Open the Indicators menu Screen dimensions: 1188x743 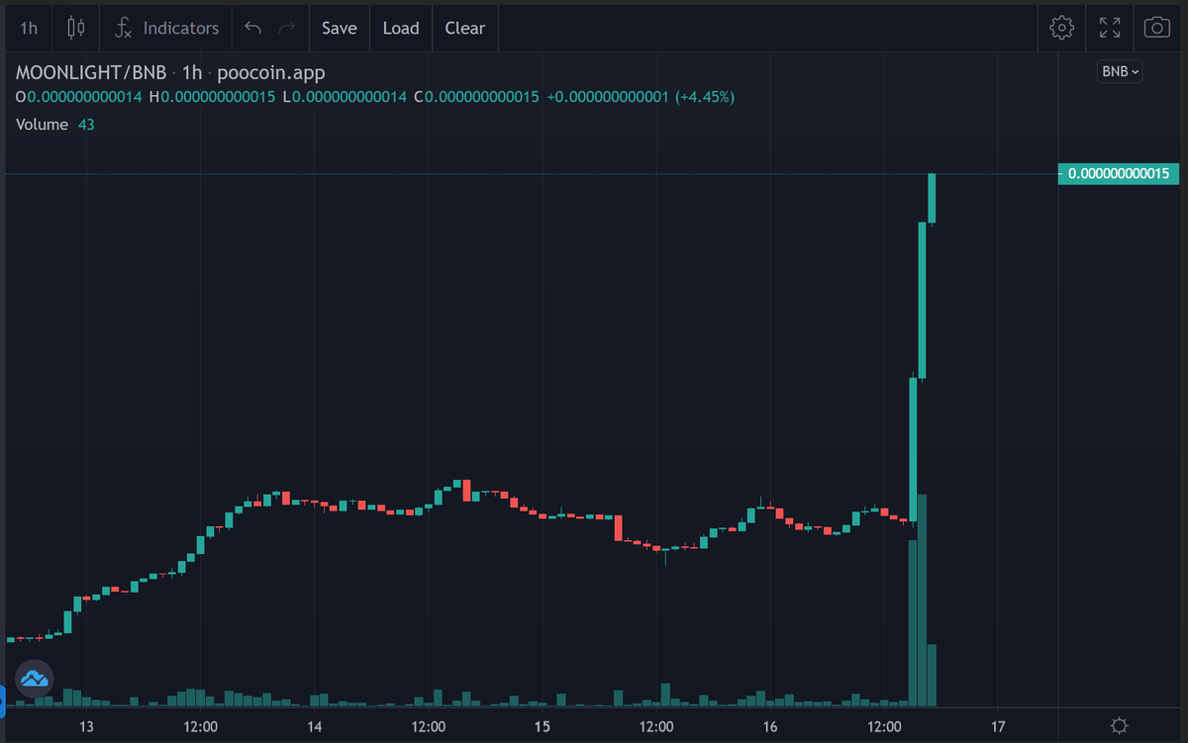[x=166, y=28]
